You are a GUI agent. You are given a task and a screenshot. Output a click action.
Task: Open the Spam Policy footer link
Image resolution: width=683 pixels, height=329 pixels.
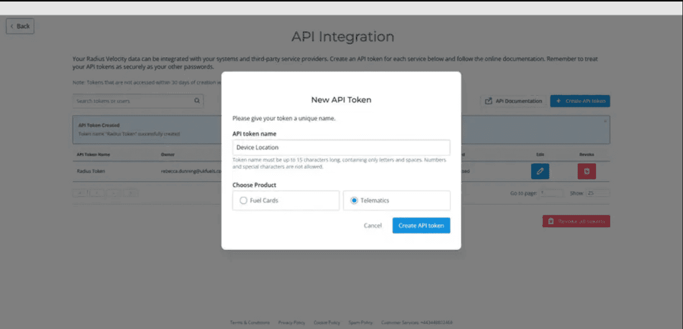pos(360,322)
